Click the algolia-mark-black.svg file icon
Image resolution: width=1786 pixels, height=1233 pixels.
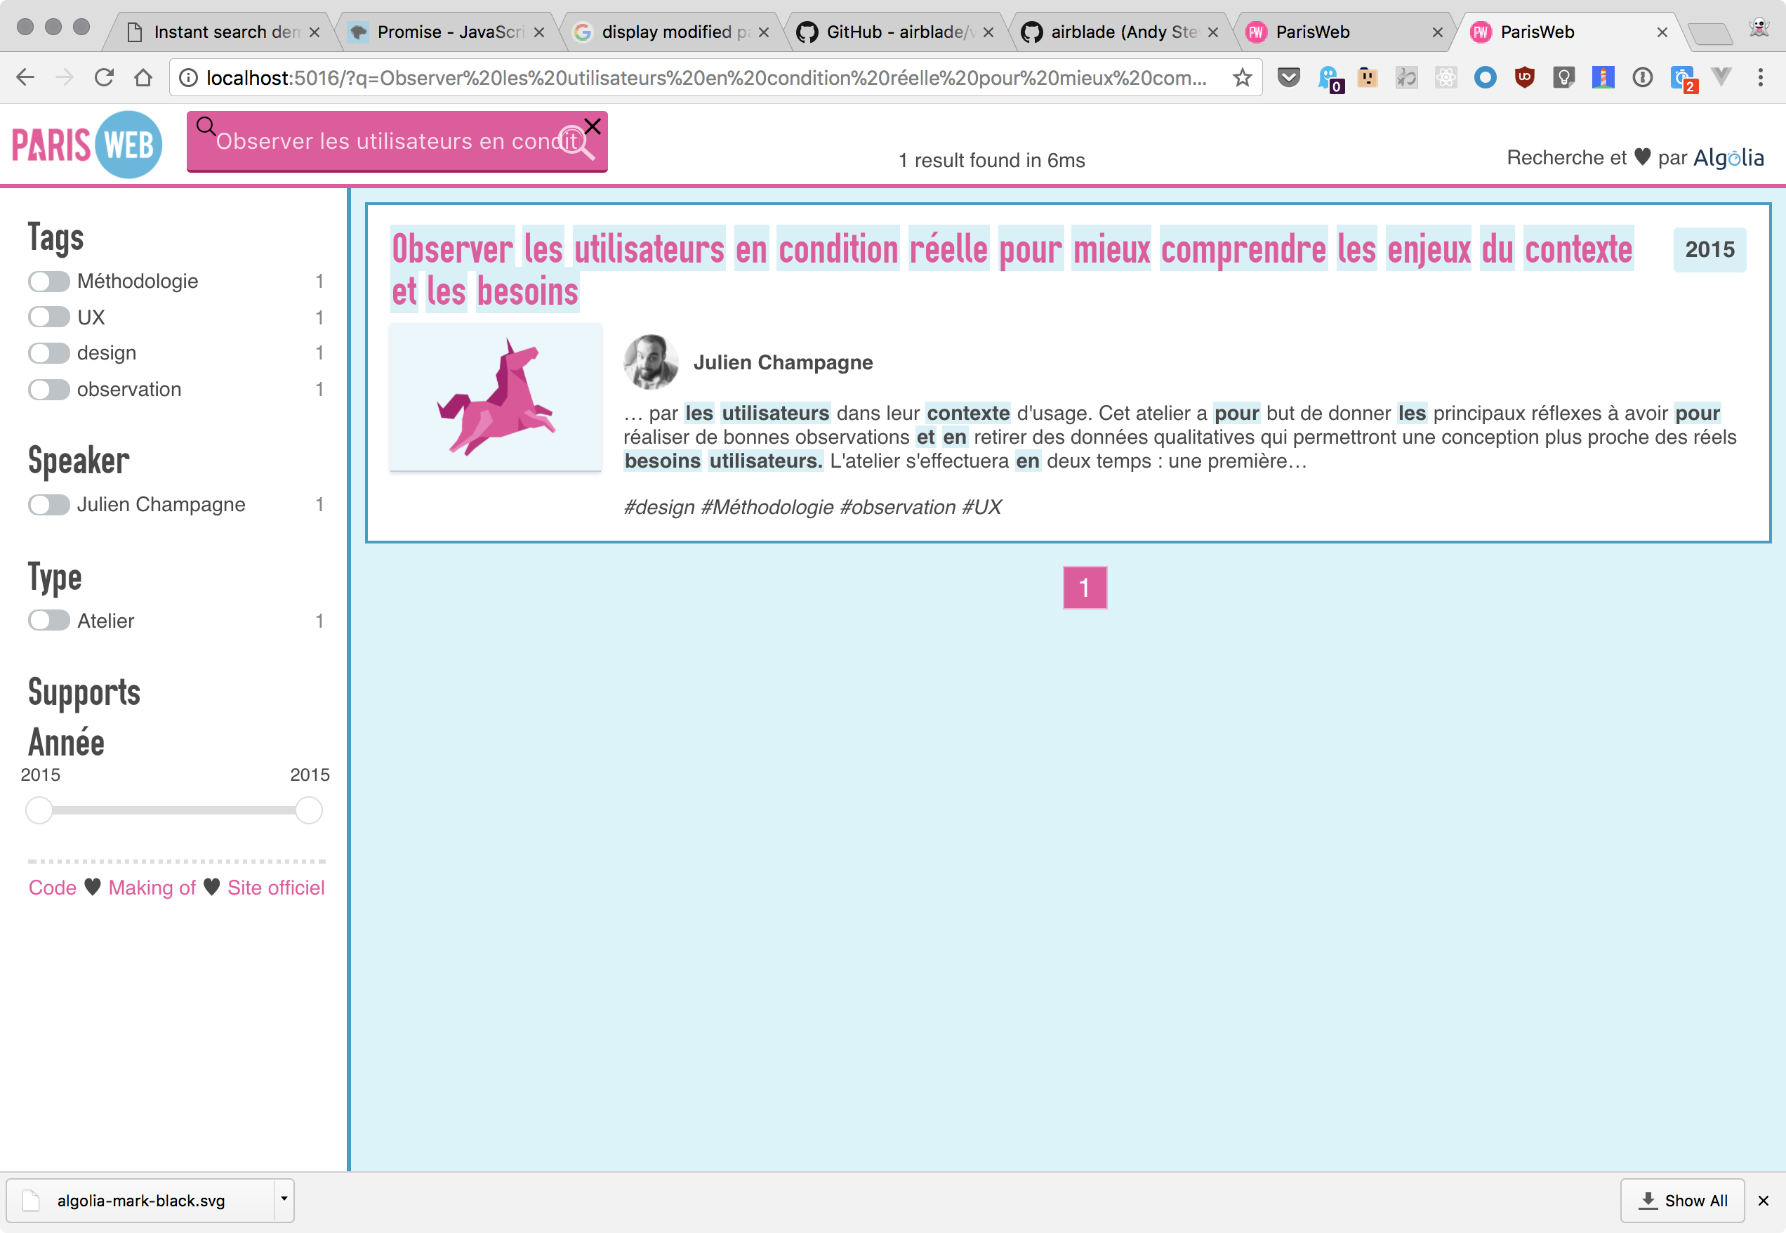(x=31, y=1201)
